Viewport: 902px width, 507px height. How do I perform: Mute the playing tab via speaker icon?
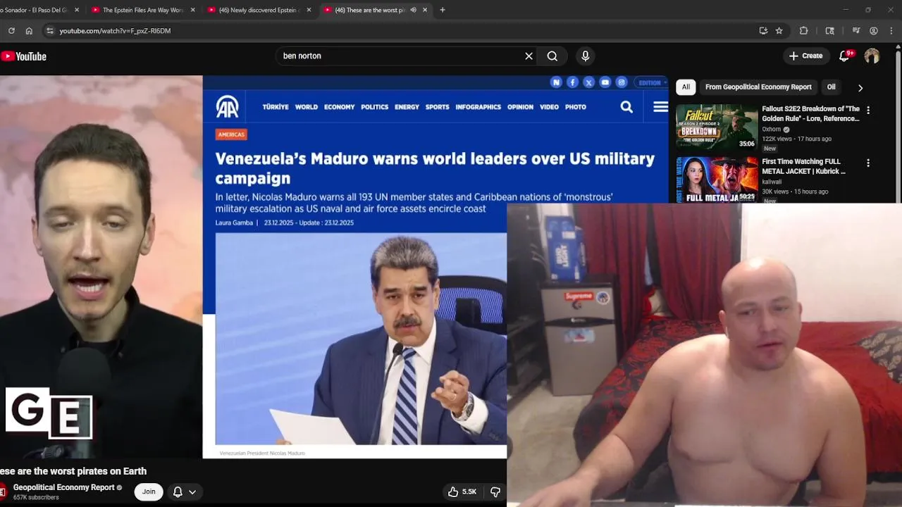pos(413,10)
